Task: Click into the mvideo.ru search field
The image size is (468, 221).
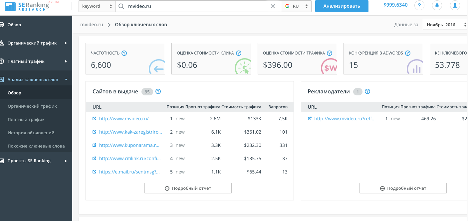Action: click(196, 6)
